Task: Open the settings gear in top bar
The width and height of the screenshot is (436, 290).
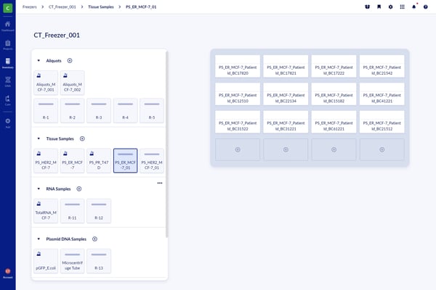Action: tap(390, 7)
